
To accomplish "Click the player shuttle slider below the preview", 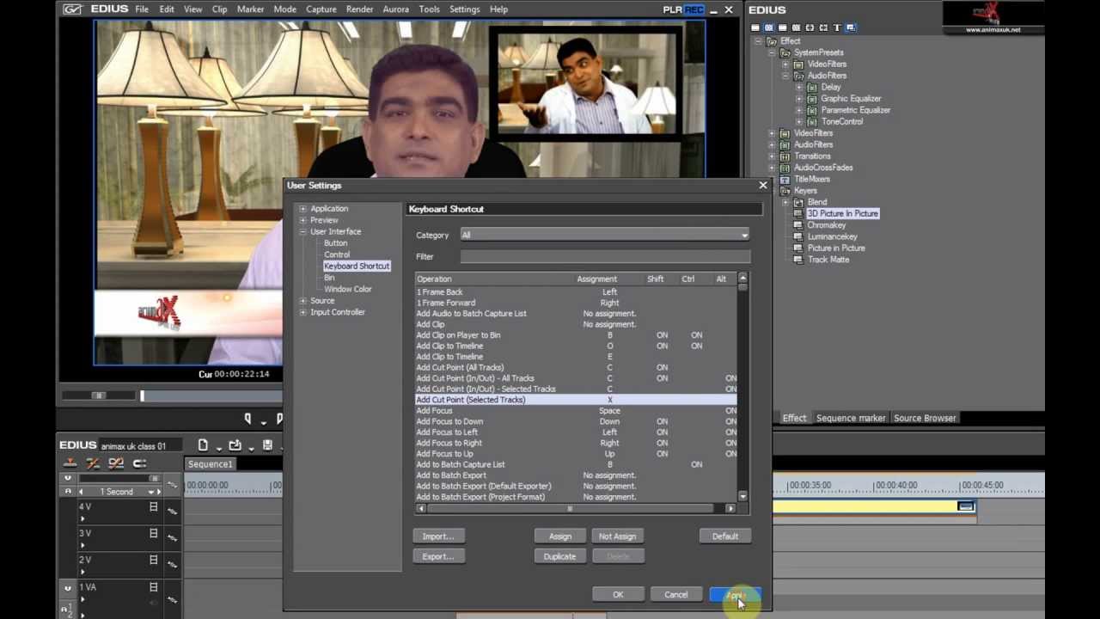I will (98, 395).
